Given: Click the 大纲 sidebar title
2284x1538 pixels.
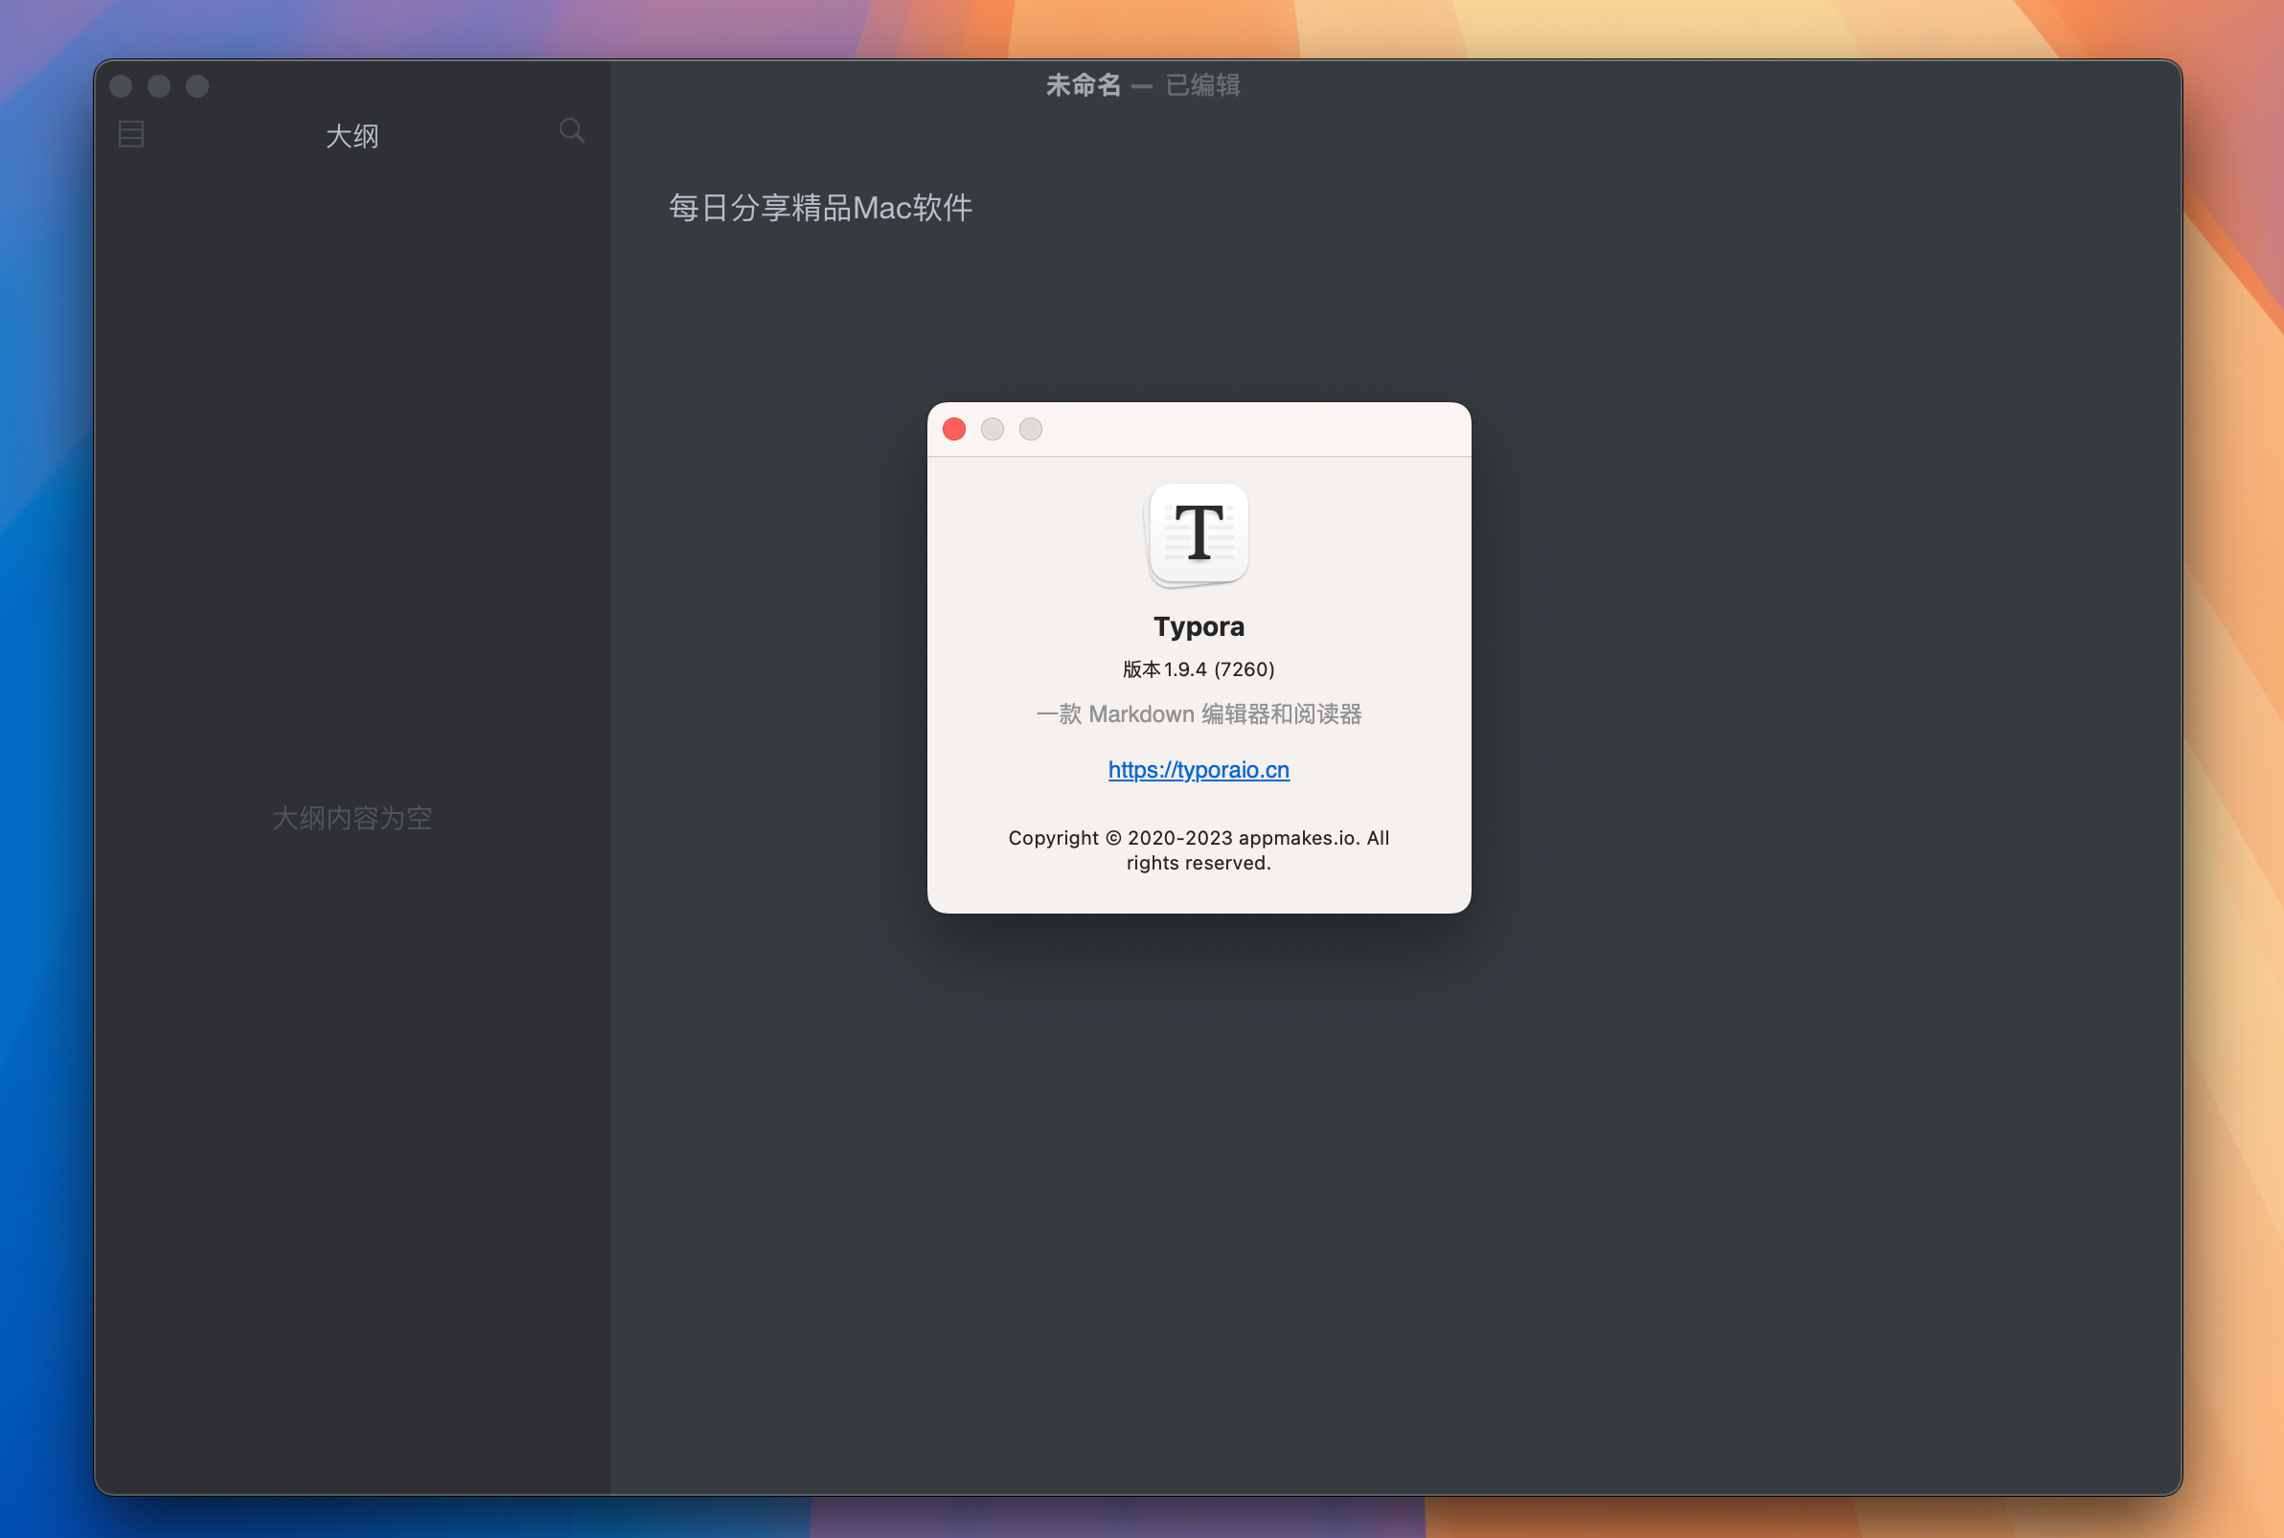Looking at the screenshot, I should coord(353,136).
